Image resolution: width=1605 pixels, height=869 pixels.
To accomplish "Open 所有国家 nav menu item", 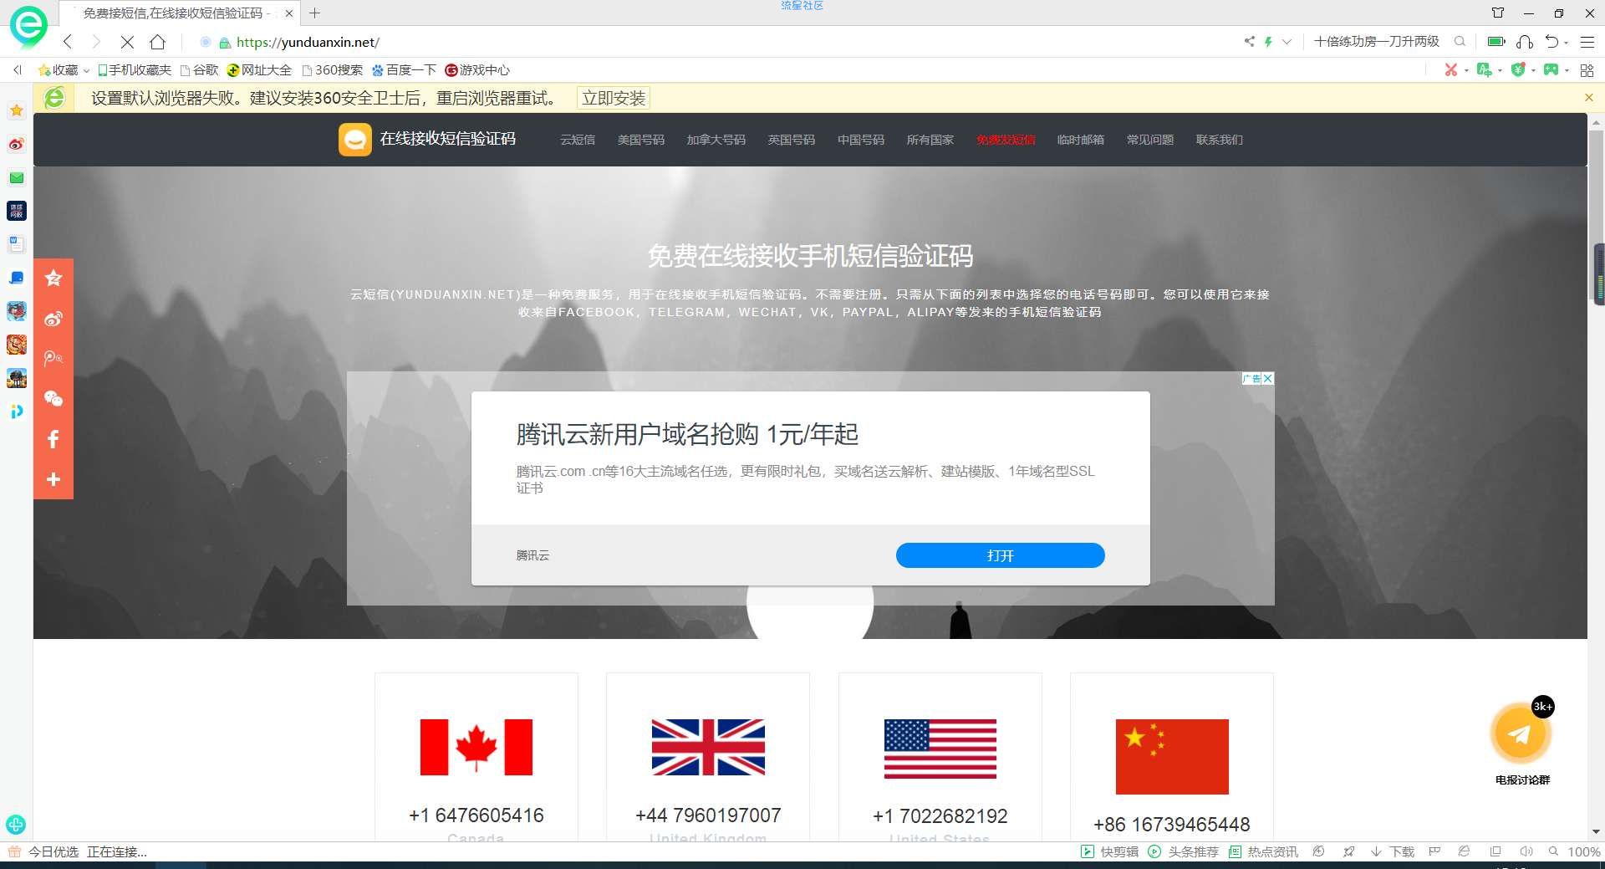I will click(x=930, y=140).
